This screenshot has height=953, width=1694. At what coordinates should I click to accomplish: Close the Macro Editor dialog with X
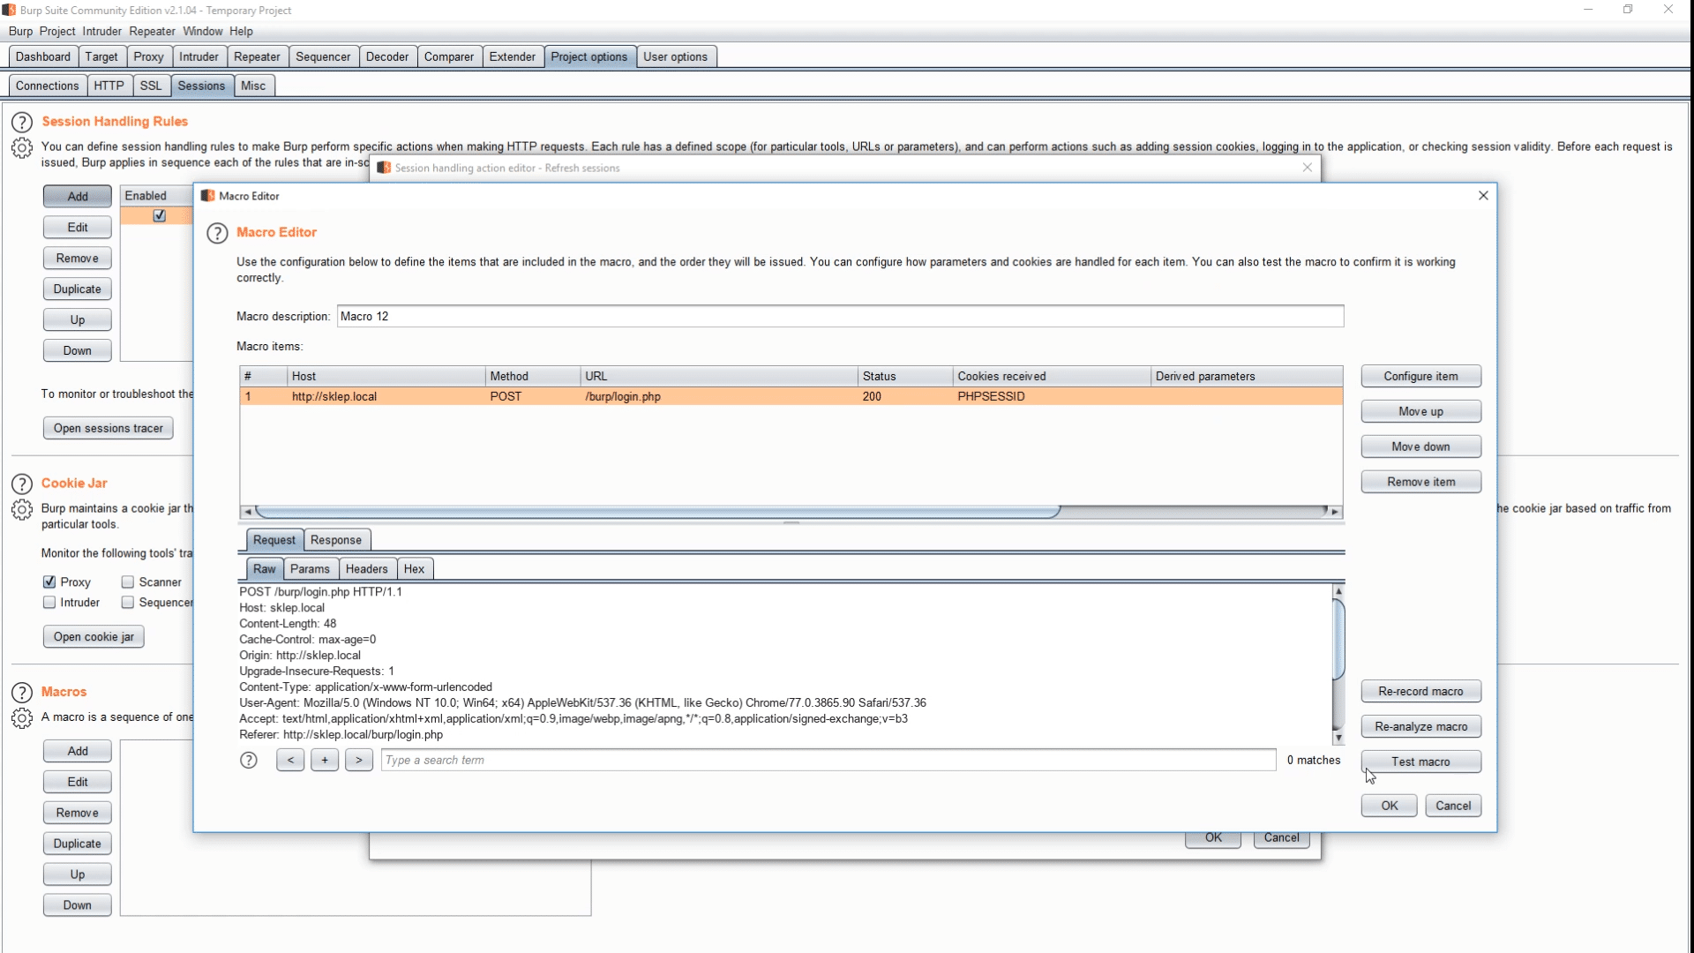tap(1483, 196)
